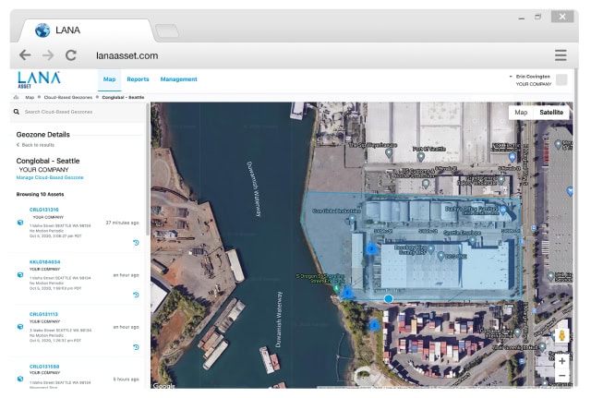Click the 'Conglobal - Seattle' geozone title
Image resolution: width=591 pixels, height=398 pixels.
coord(48,161)
